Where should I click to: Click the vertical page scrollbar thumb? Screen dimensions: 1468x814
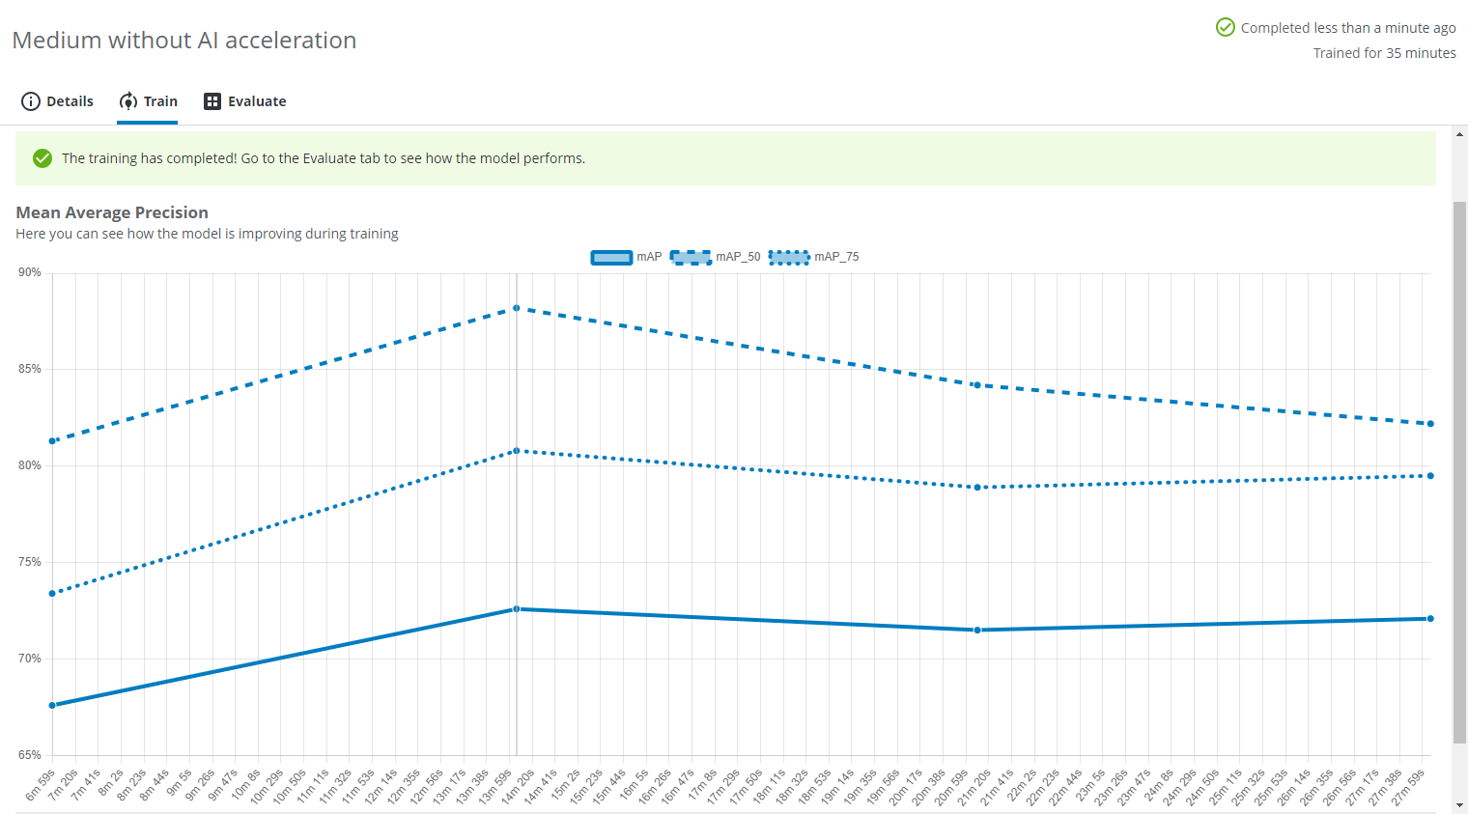tap(1459, 471)
